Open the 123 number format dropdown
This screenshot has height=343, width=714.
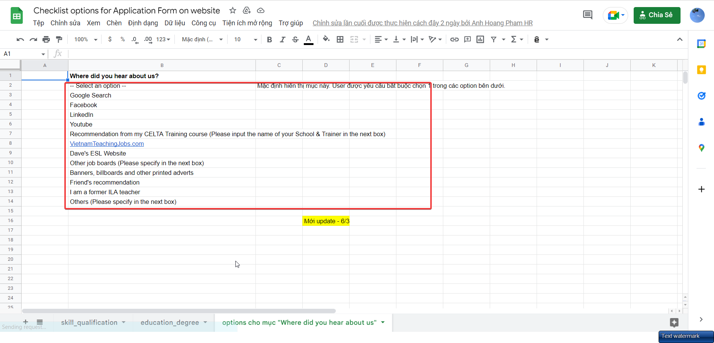[x=163, y=39]
